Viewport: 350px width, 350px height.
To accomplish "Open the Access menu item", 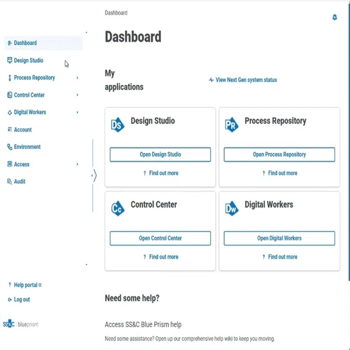I will pyautogui.click(x=43, y=164).
